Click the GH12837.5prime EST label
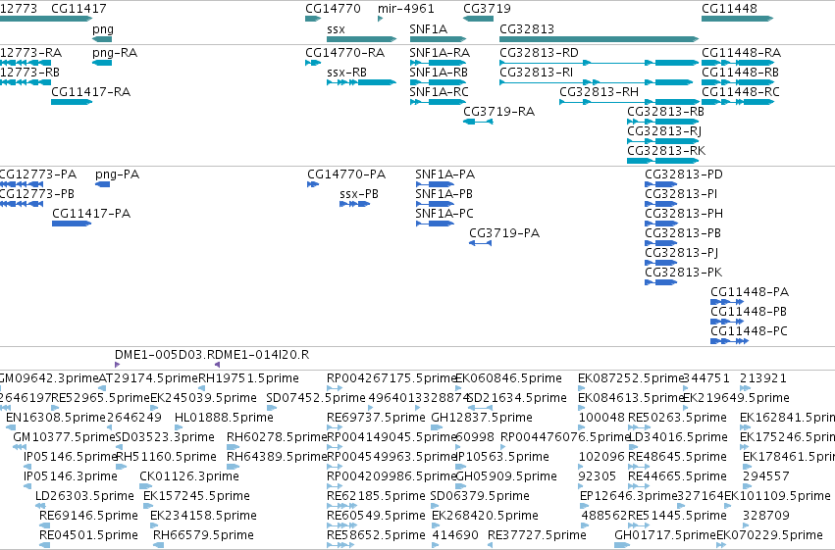This screenshot has height=550, width=835. point(482,418)
